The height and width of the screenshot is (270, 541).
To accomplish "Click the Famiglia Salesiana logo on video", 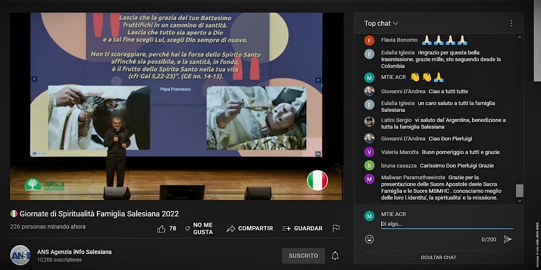I will (x=45, y=185).
